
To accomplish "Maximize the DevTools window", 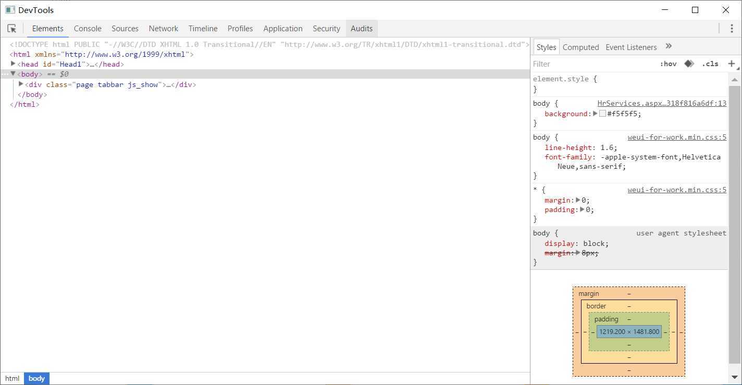I will pos(695,10).
